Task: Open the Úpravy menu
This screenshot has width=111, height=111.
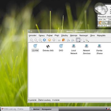Action: pos(42,36)
